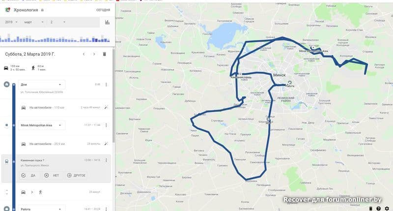
Task: Expand the Дом place dropdown
Action: [x=41, y=85]
